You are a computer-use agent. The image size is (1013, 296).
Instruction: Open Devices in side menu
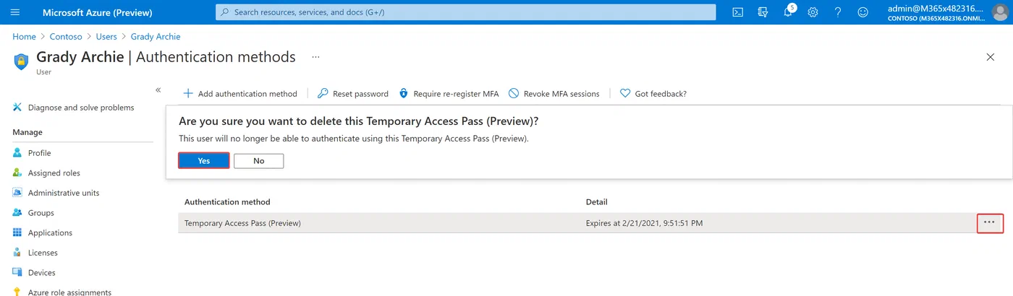click(x=34, y=273)
